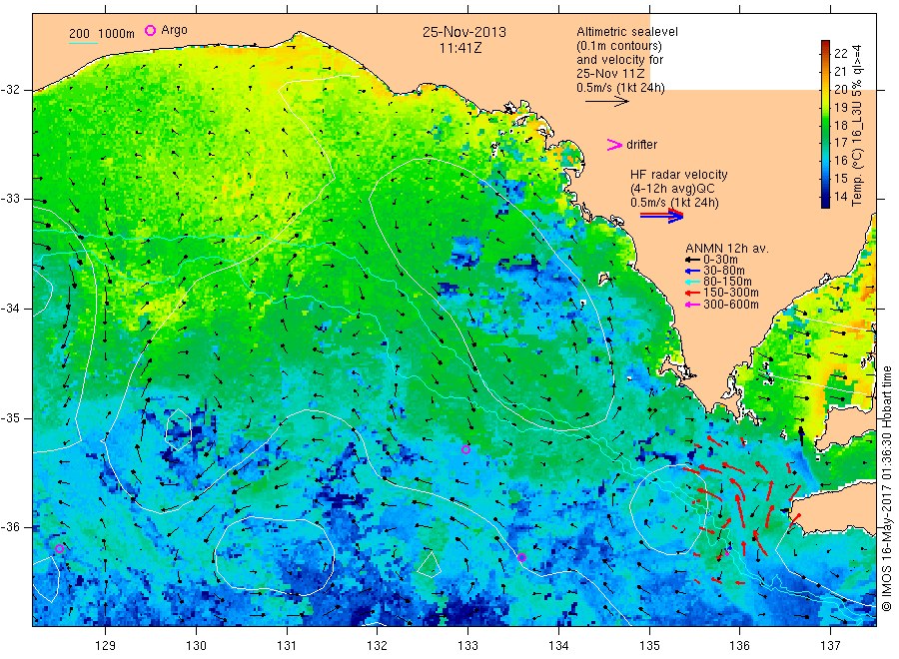Click the blue 30-80m legend arrow
899x659 pixels.
coord(692,271)
